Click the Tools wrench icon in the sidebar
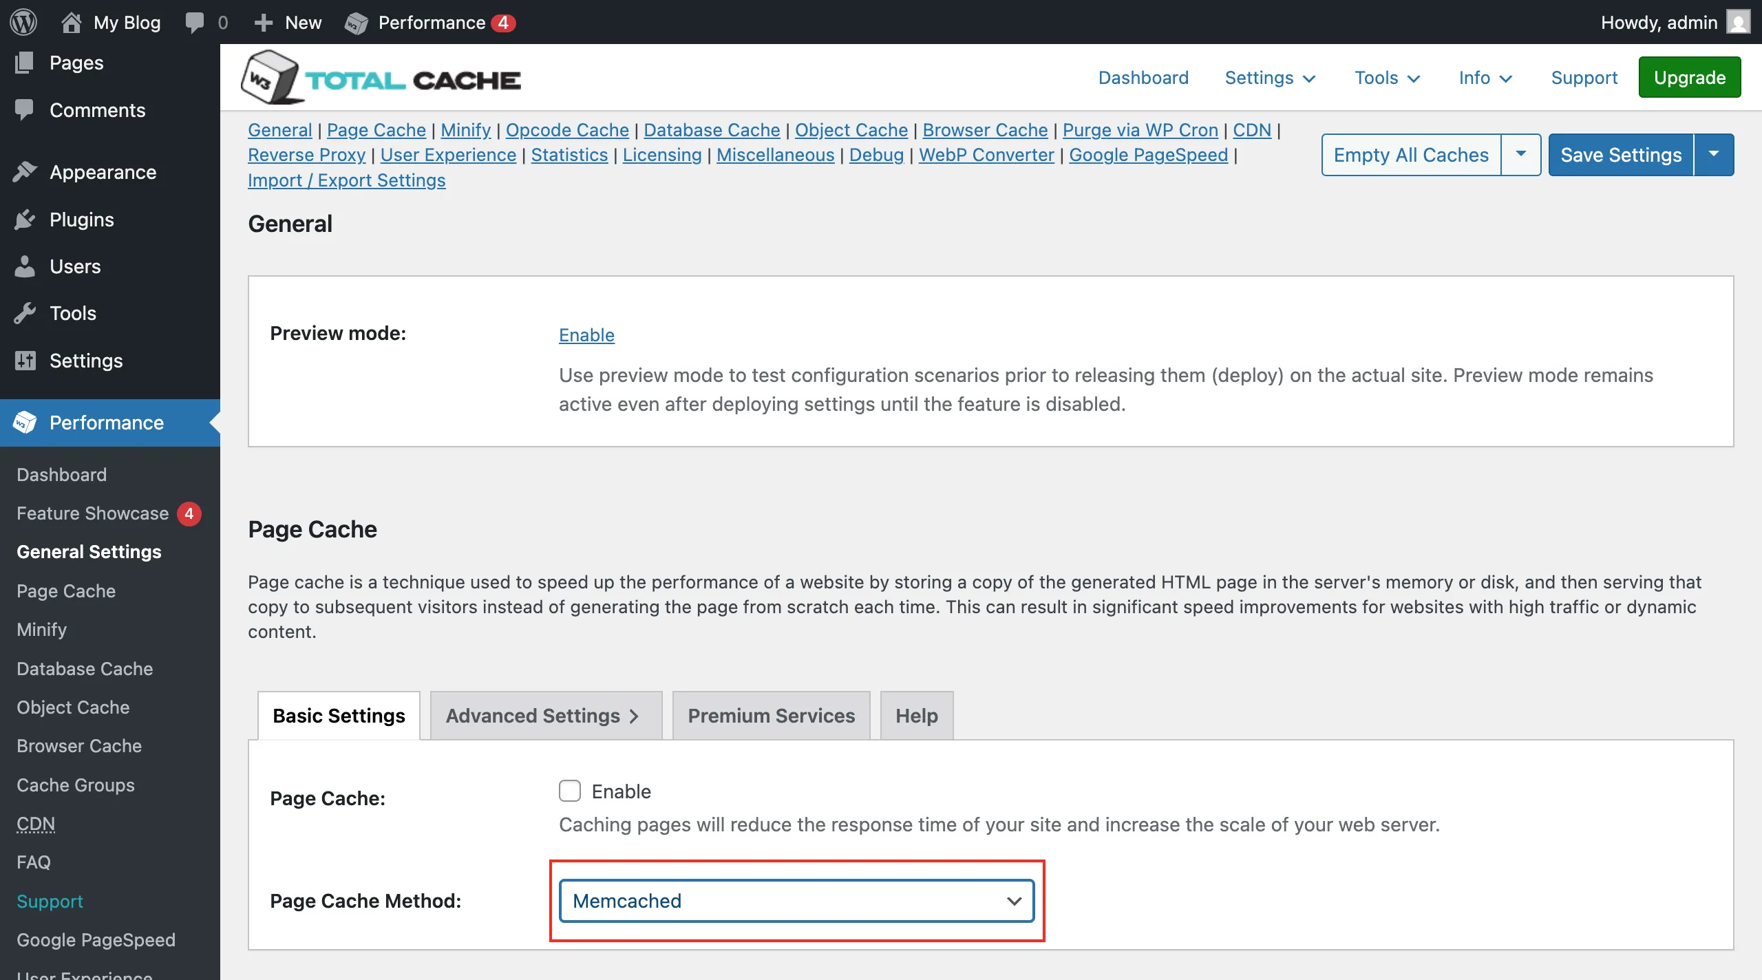The image size is (1762, 980). pos(25,313)
